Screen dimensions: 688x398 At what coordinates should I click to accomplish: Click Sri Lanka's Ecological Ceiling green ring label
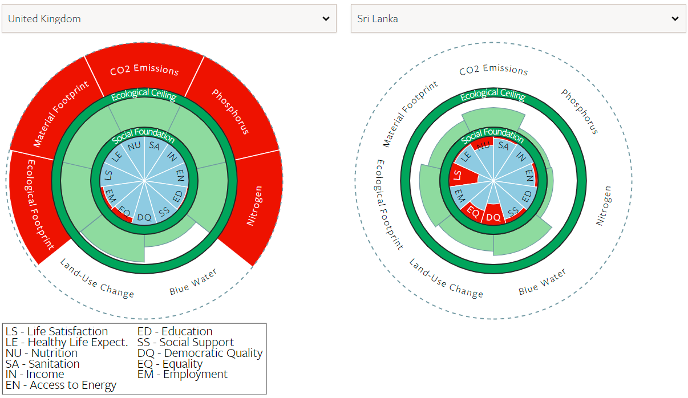pyautogui.click(x=493, y=95)
